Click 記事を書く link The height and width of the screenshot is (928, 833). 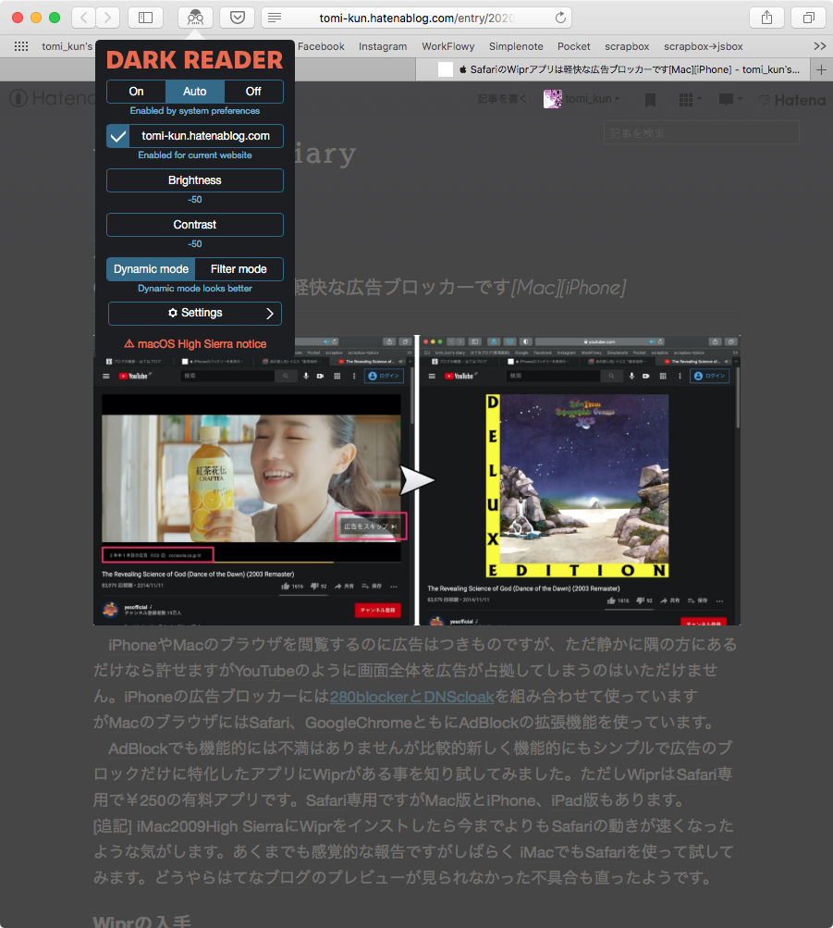coord(502,99)
